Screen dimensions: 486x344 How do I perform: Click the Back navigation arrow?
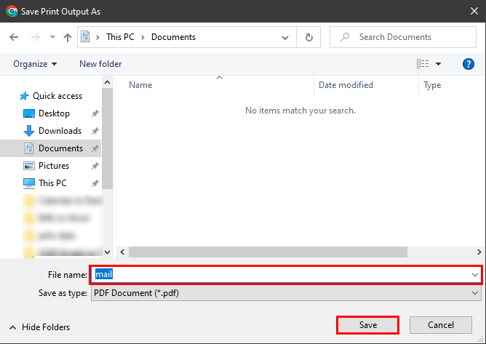[14, 37]
